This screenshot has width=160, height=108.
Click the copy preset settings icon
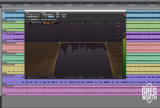[46, 17]
